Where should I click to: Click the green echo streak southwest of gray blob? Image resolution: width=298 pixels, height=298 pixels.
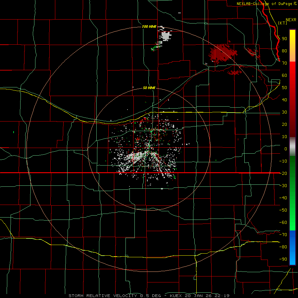(x=156, y=47)
